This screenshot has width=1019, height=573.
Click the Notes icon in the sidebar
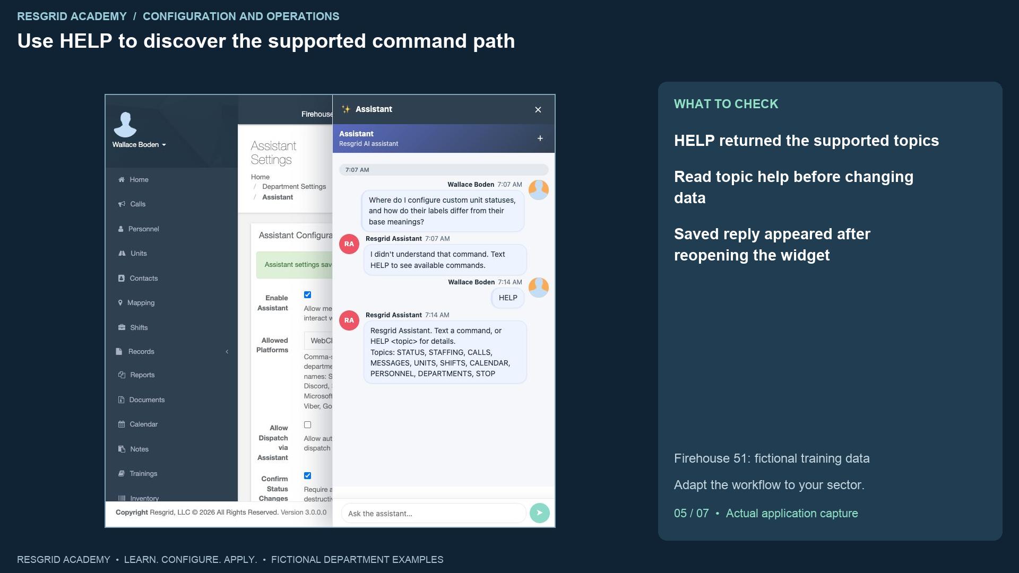tap(122, 449)
